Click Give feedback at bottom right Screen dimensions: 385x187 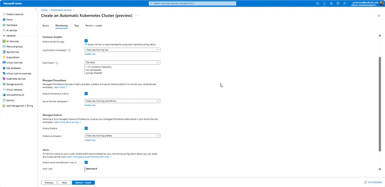[373, 182]
